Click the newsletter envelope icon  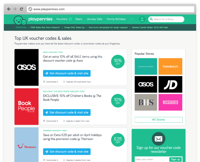tap(158, 139)
